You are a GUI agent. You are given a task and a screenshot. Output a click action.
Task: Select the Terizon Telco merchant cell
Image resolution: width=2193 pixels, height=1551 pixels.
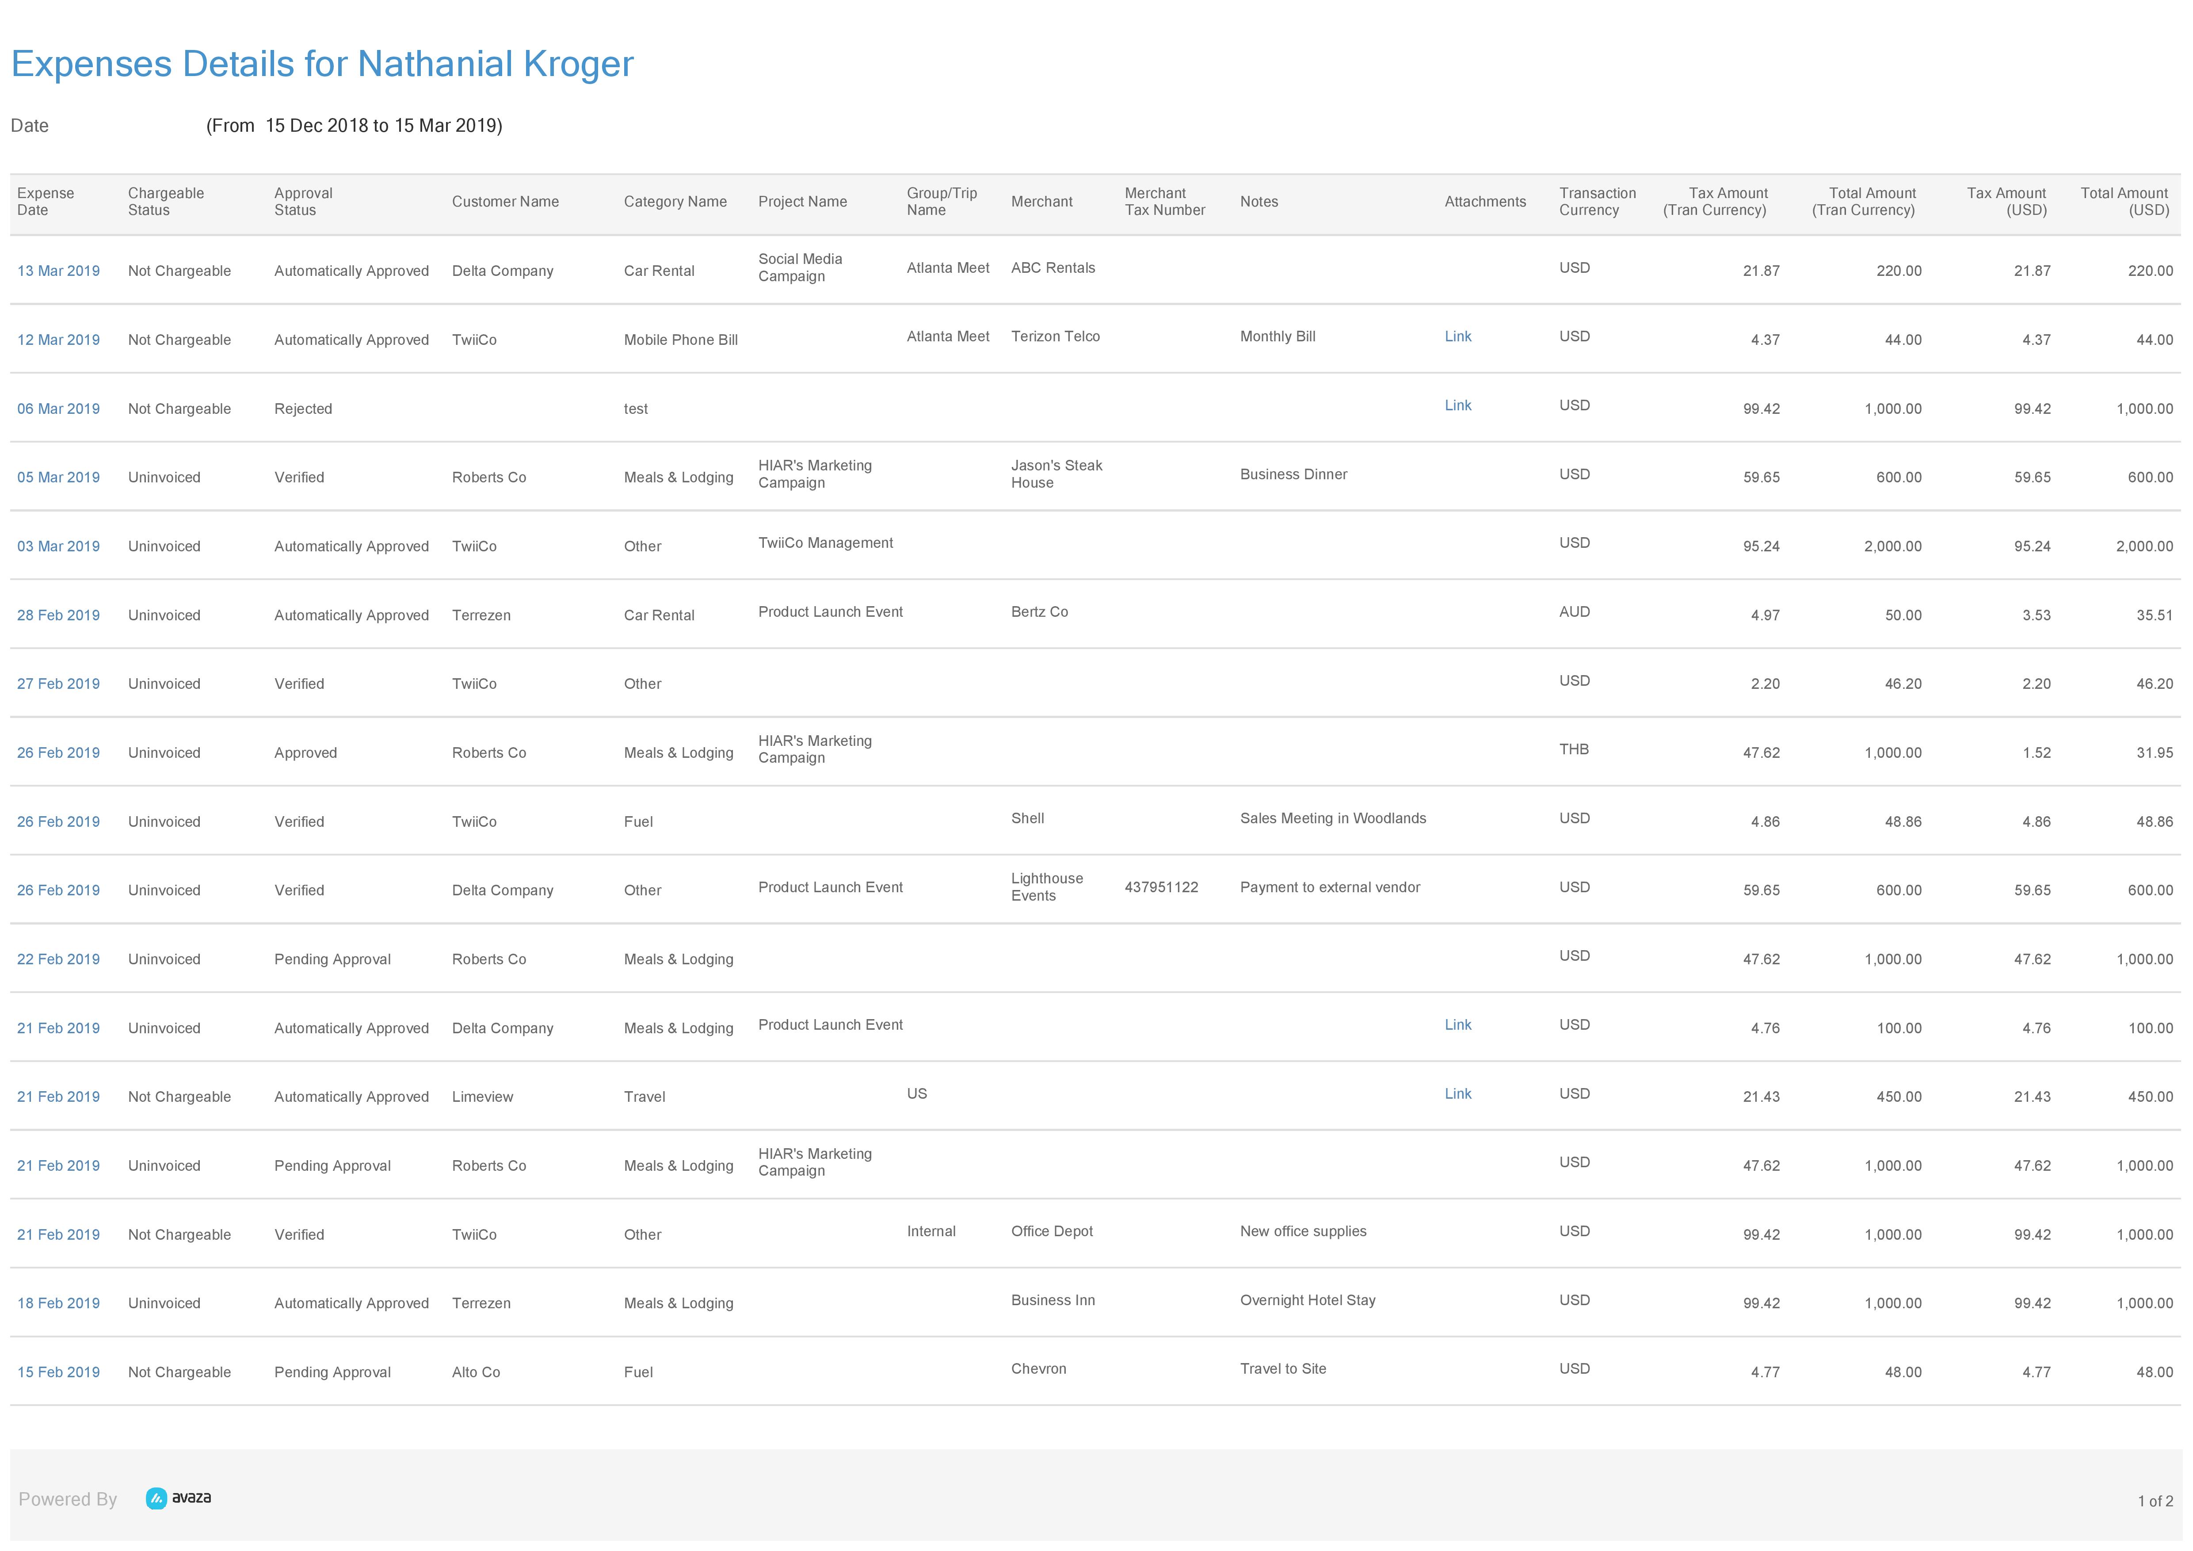click(1056, 336)
